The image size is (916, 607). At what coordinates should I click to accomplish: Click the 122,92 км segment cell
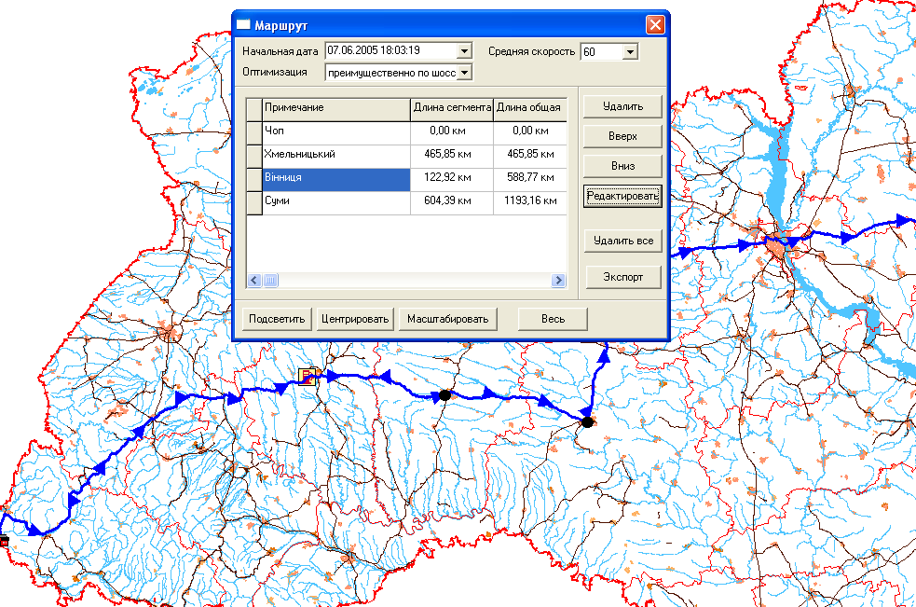tap(452, 178)
